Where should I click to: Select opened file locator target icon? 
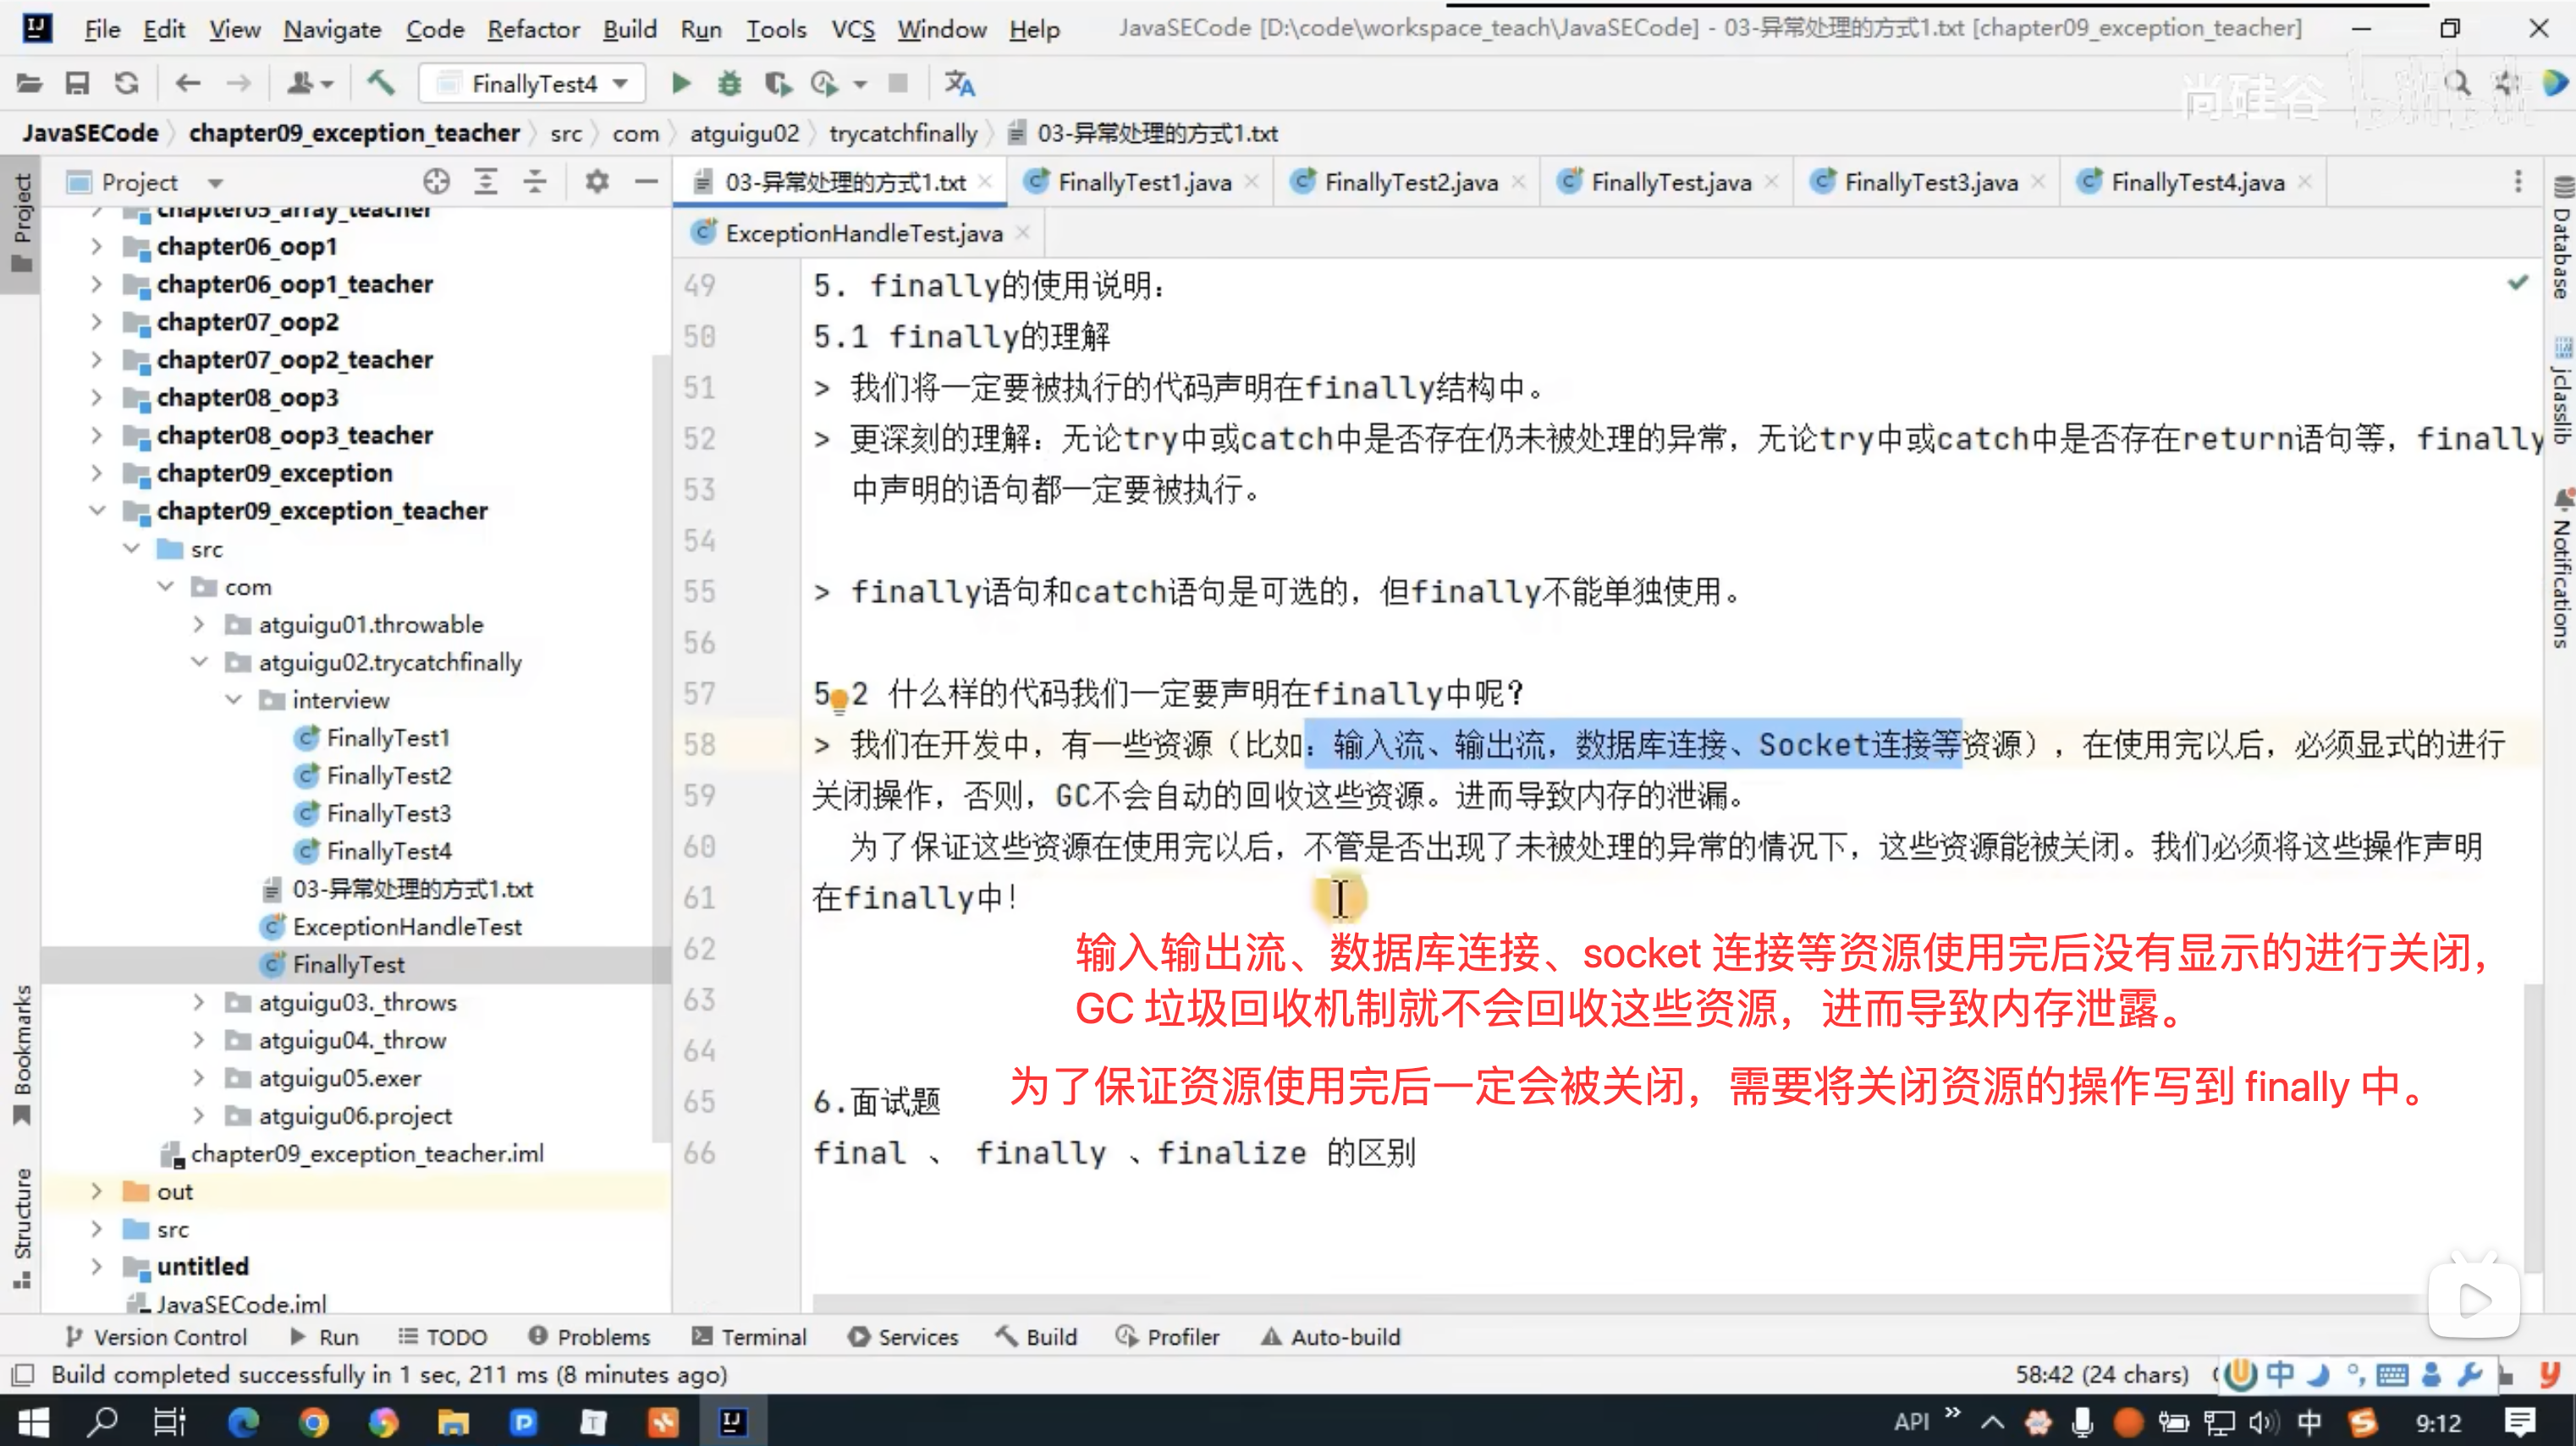pyautogui.click(x=436, y=182)
